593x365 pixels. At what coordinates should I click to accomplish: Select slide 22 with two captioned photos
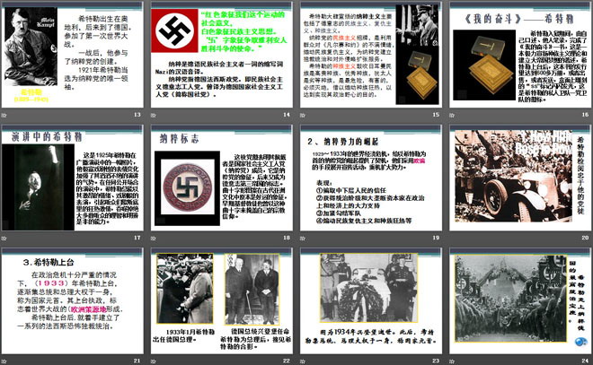pos(221,300)
